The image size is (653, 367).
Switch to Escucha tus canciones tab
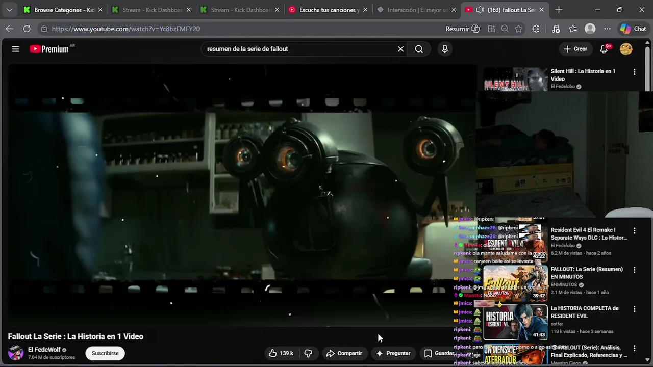(328, 10)
